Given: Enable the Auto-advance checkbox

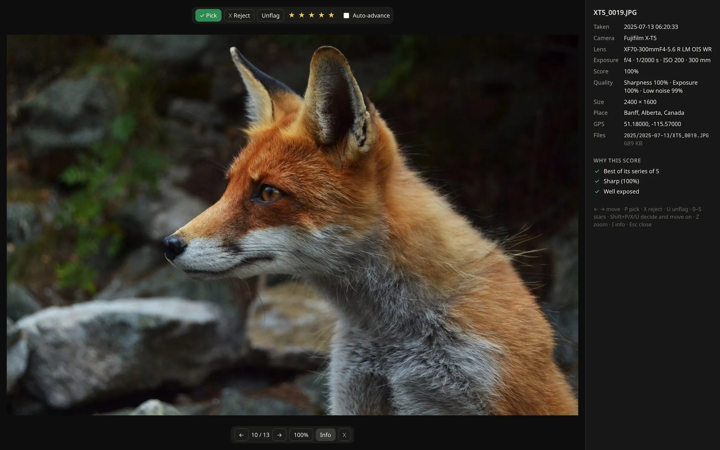Looking at the screenshot, I should pos(346,16).
